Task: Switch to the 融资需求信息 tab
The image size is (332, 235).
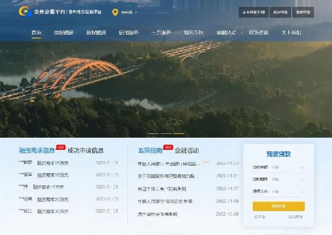Action: (x=37, y=150)
